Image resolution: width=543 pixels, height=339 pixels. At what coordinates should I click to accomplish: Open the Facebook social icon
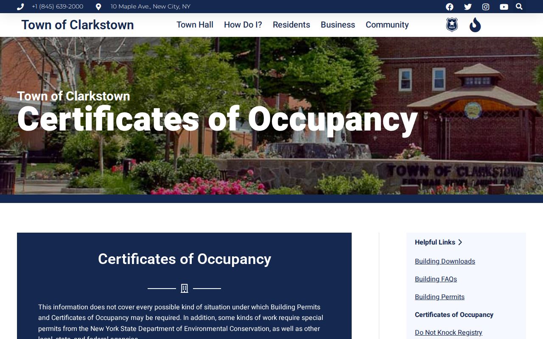(450, 7)
